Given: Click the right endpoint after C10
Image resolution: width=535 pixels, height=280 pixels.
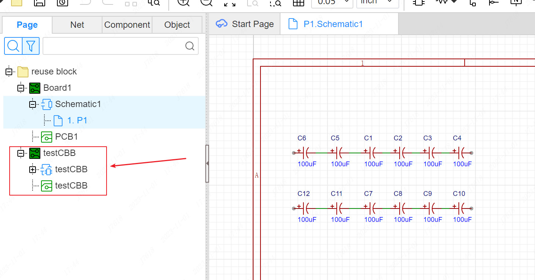Looking at the screenshot, I should [471, 208].
